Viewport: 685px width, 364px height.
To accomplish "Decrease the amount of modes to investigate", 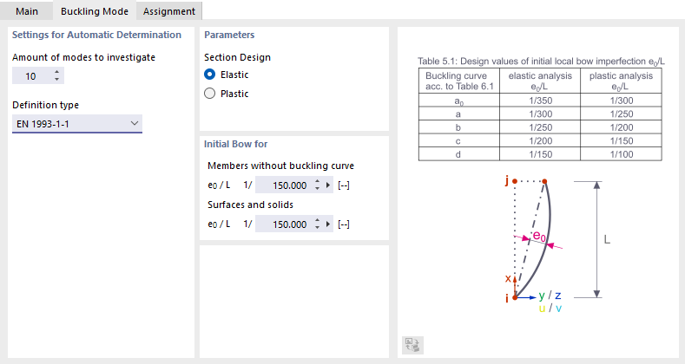I will (56, 80).
